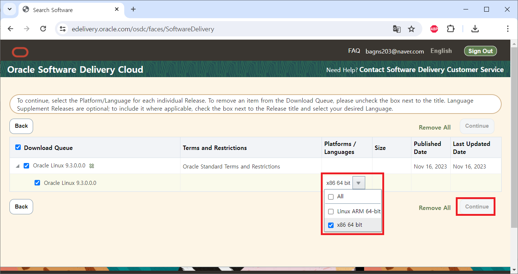The width and height of the screenshot is (518, 274).
Task: Bookmark this page with star icon
Action: click(x=411, y=29)
